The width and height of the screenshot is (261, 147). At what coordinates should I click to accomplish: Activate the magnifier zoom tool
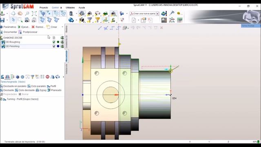coord(27,13)
